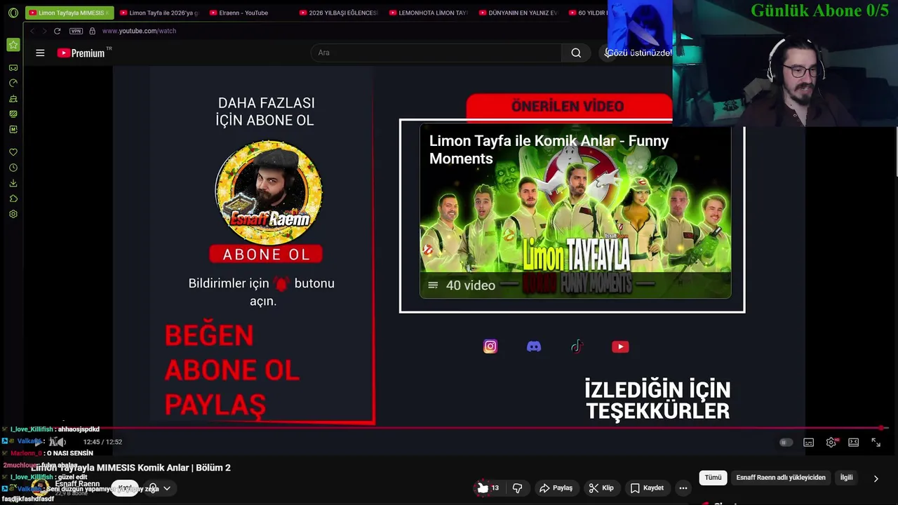Like the video with thumbs-up 13
Viewport: 898px width, 505px height.
(x=488, y=488)
